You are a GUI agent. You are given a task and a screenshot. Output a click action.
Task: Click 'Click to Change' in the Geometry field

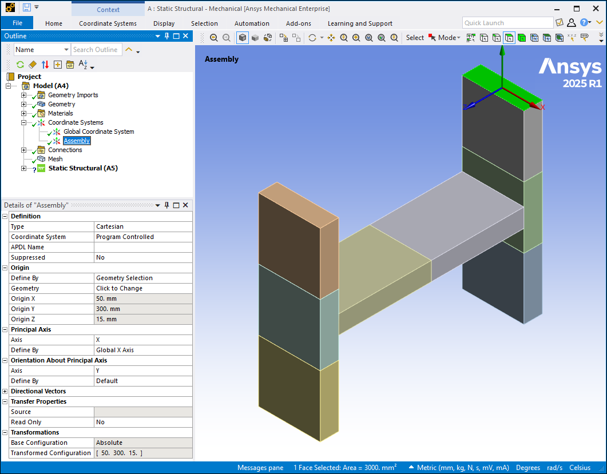[120, 288]
